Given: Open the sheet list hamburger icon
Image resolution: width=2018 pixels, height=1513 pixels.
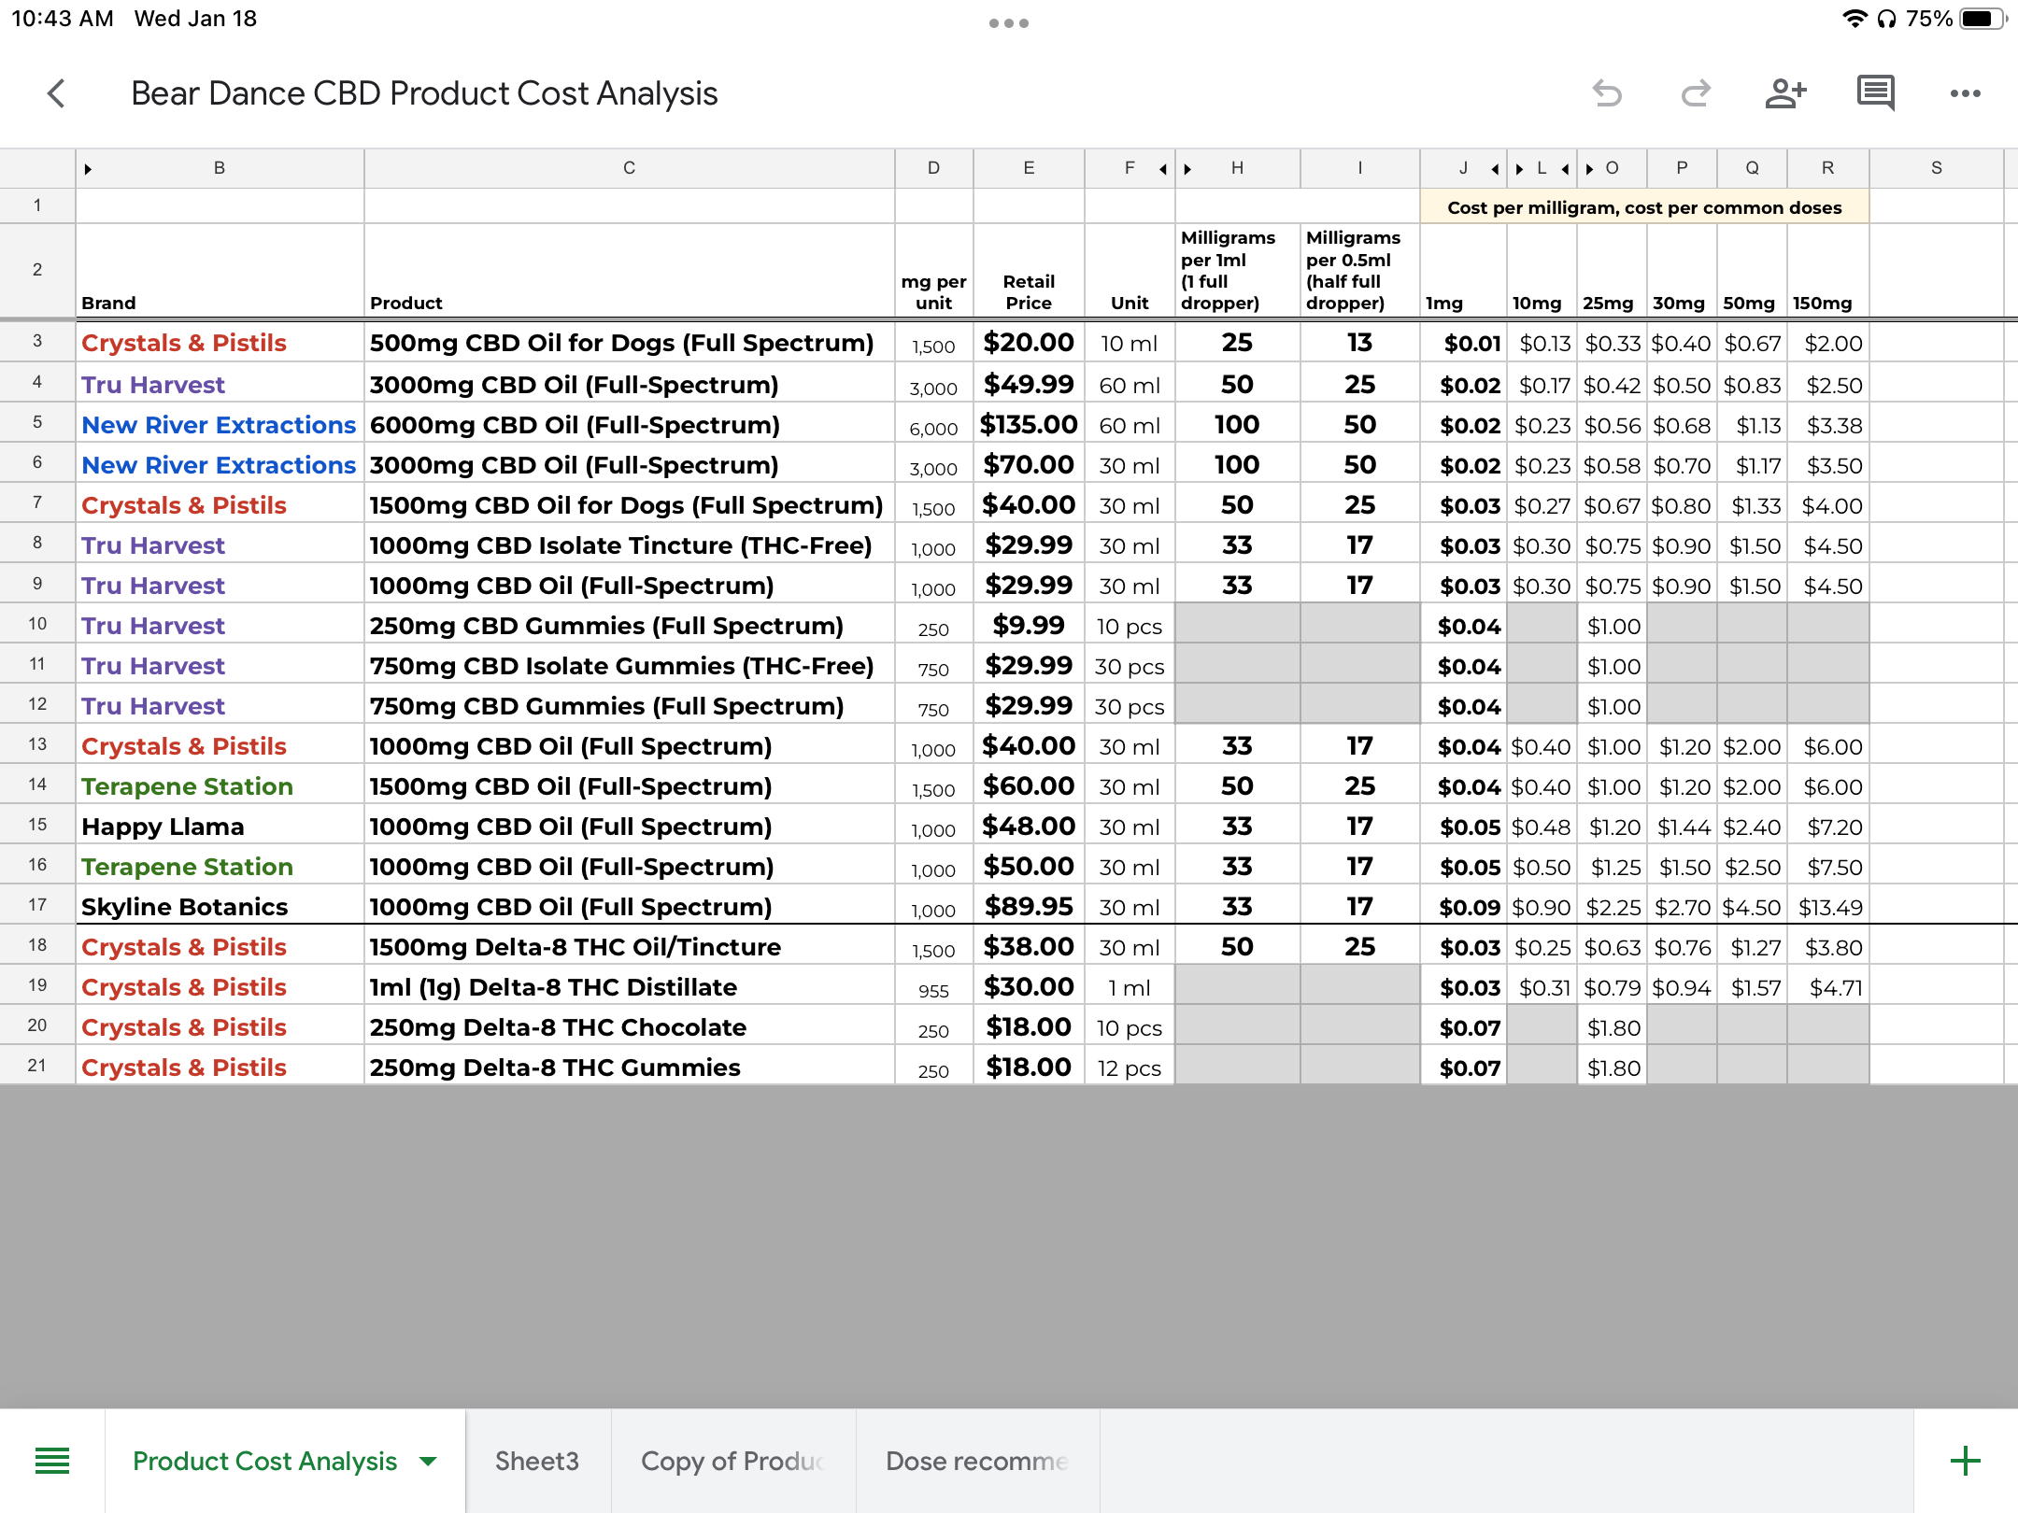Looking at the screenshot, I should (x=53, y=1460).
